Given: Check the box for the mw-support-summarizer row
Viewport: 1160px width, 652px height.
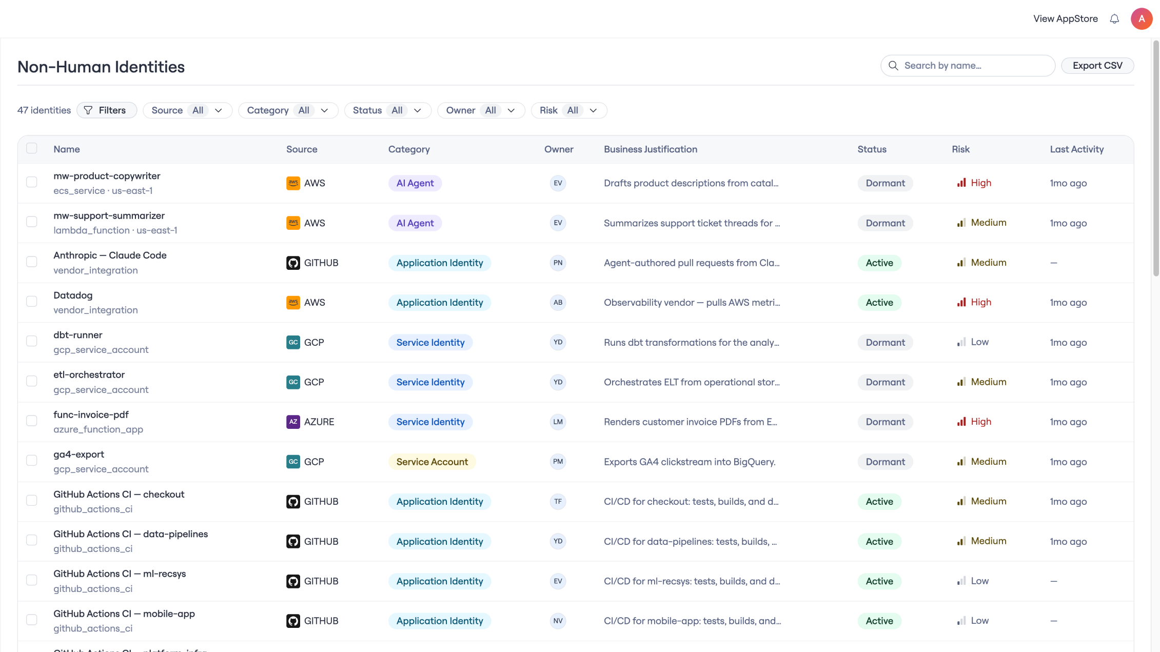Looking at the screenshot, I should pos(32,222).
